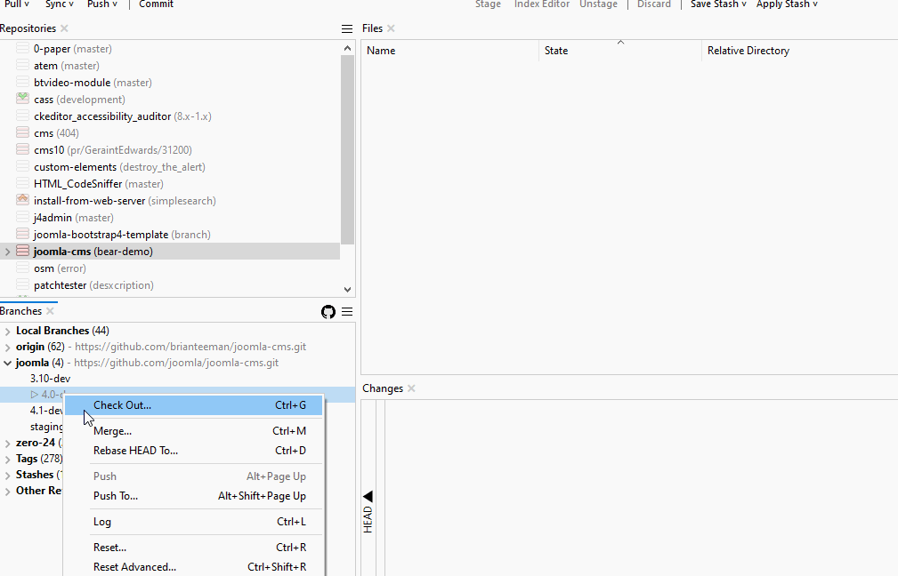The image size is (898, 576).
Task: Click the joomla-cms repository icon
Action: pyautogui.click(x=22, y=251)
